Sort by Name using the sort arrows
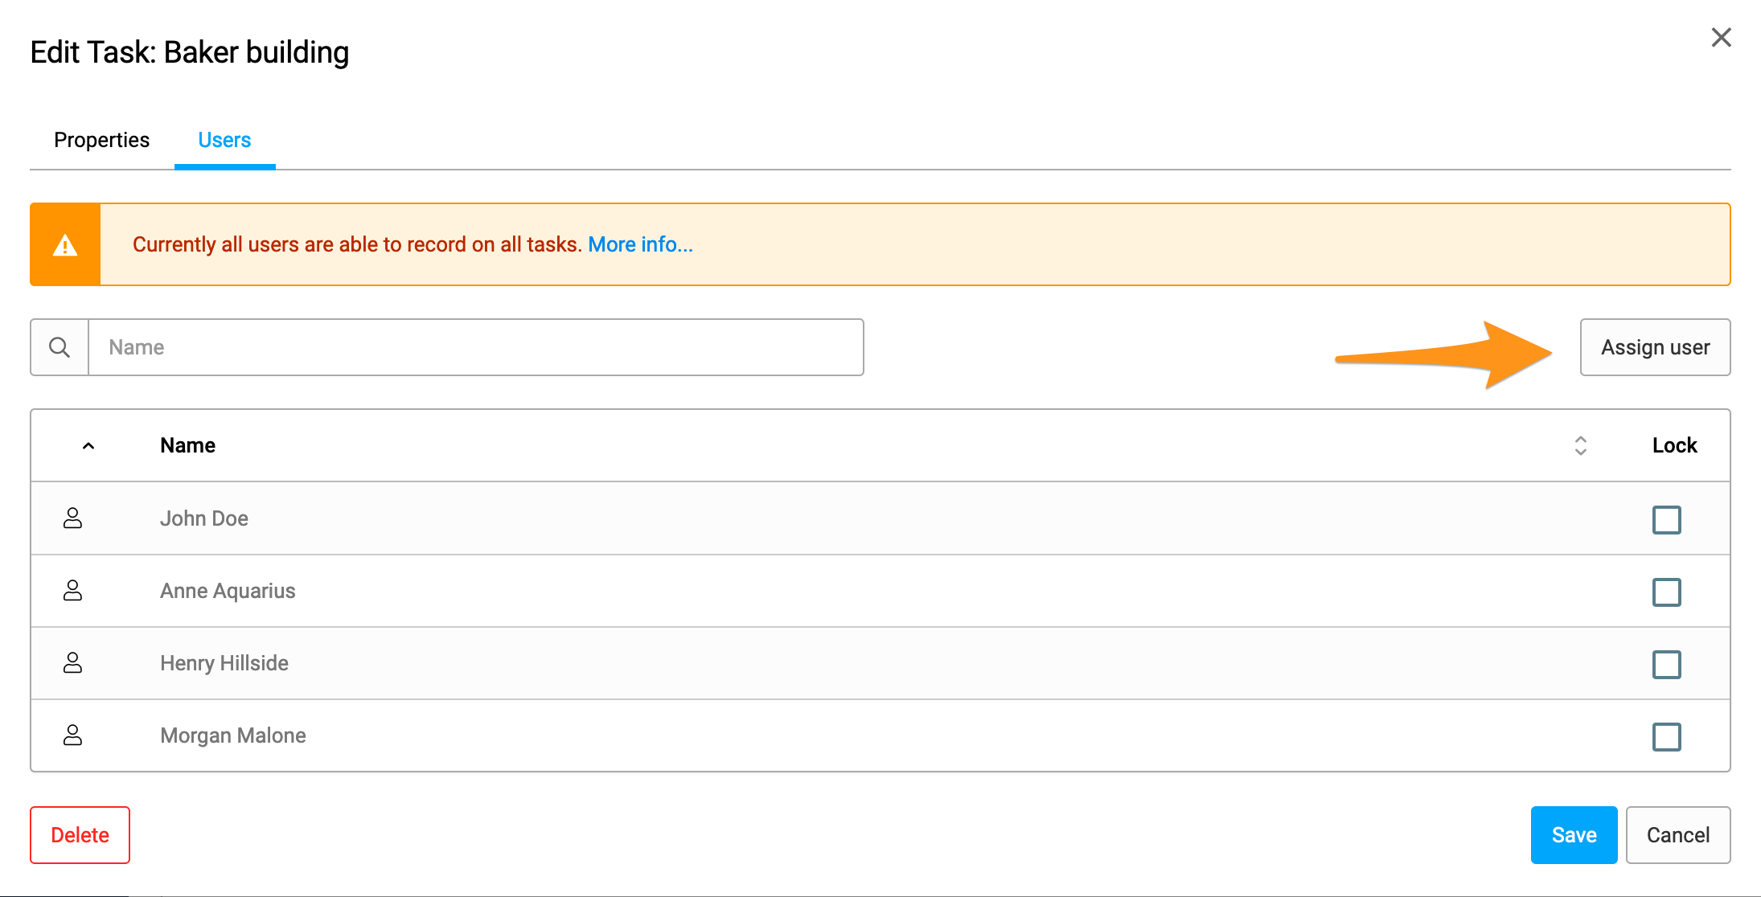Viewport: 1761px width, 897px height. [1581, 446]
